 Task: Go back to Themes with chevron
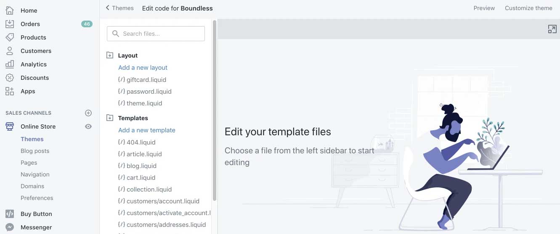click(108, 8)
